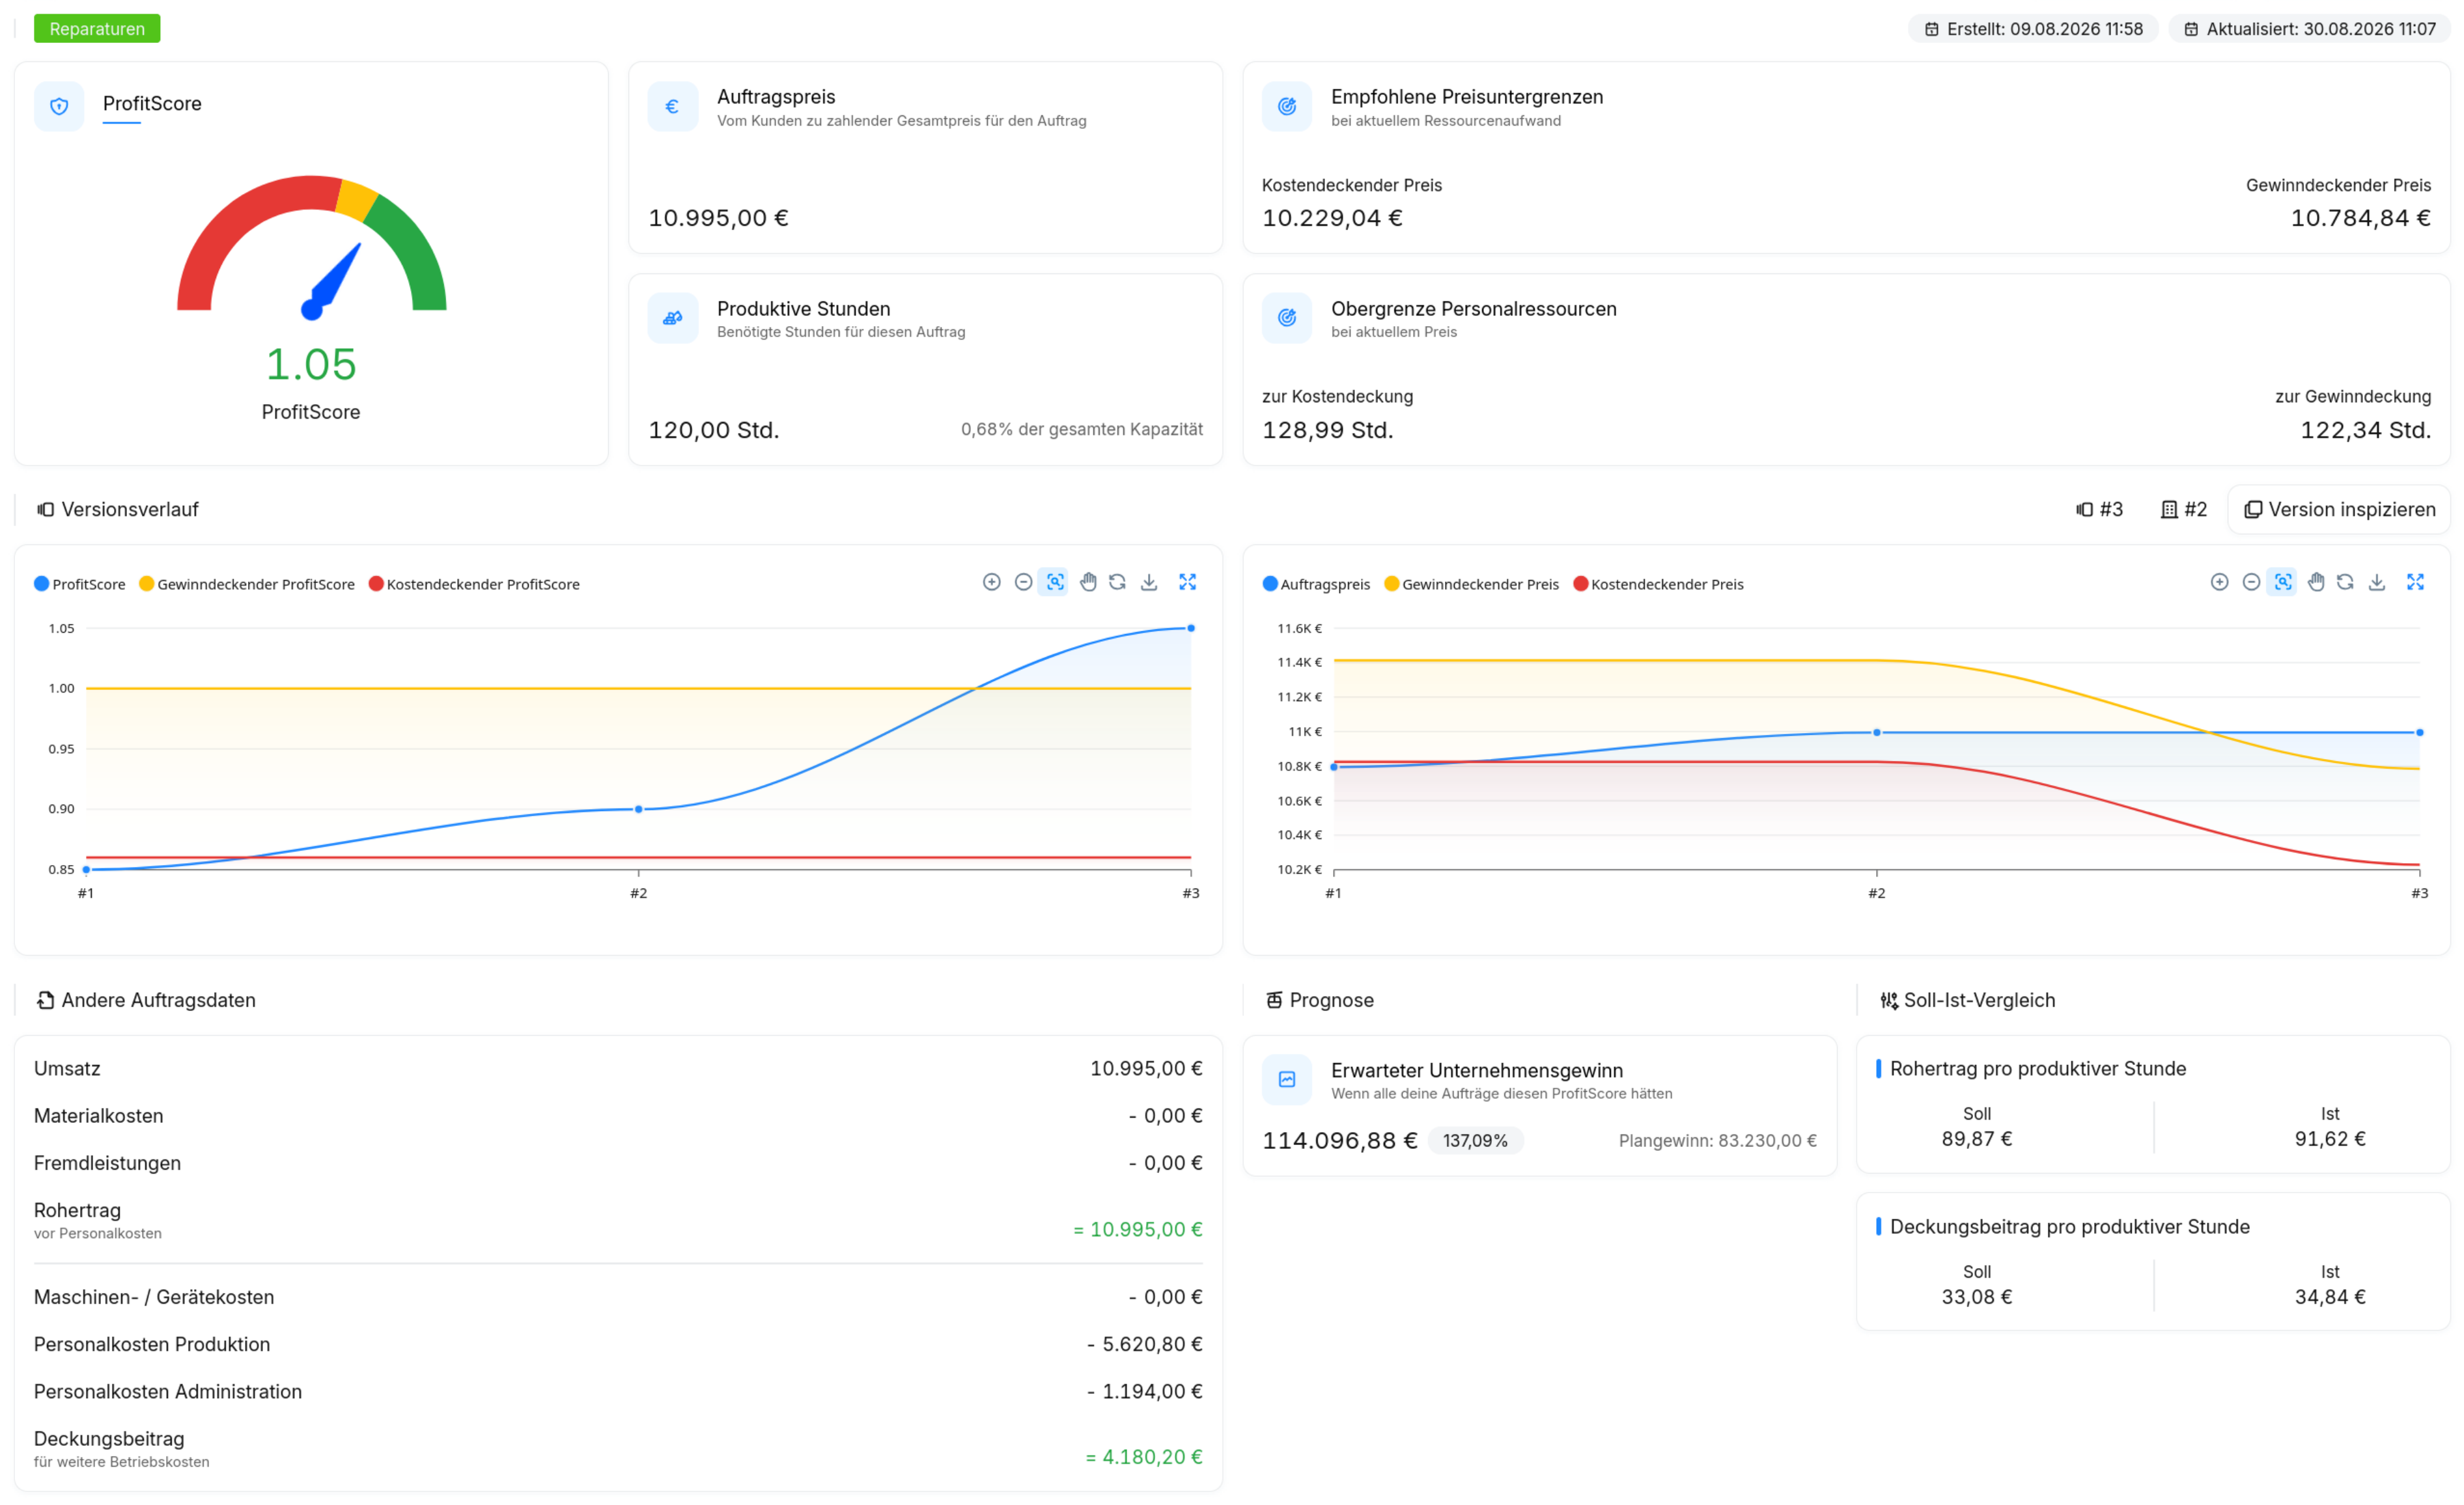Click the target icon beside Obergrenze Personalressourcen
The width and height of the screenshot is (2464, 1505).
pyautogui.click(x=1287, y=318)
